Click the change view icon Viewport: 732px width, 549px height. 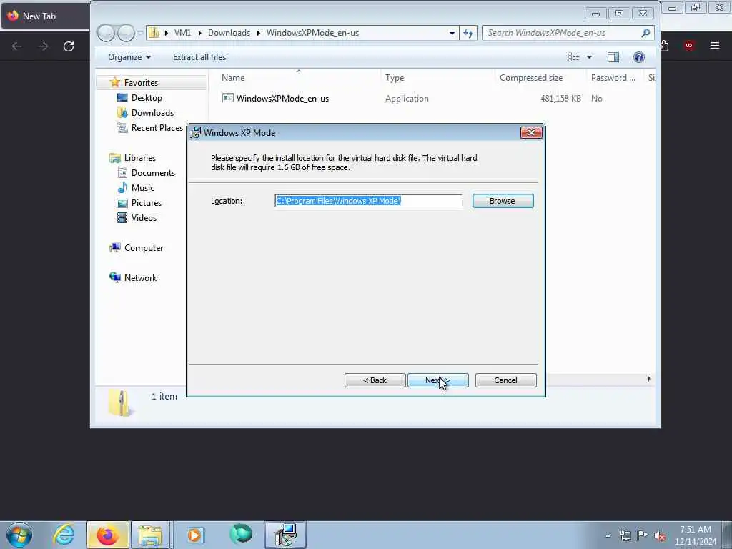tap(574, 57)
